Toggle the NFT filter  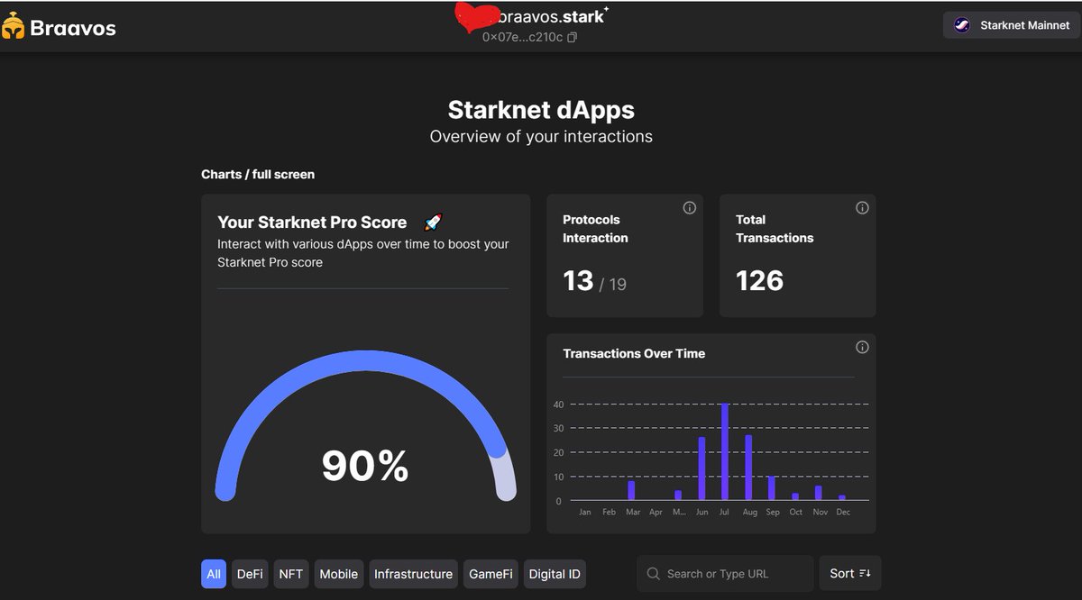coord(290,573)
